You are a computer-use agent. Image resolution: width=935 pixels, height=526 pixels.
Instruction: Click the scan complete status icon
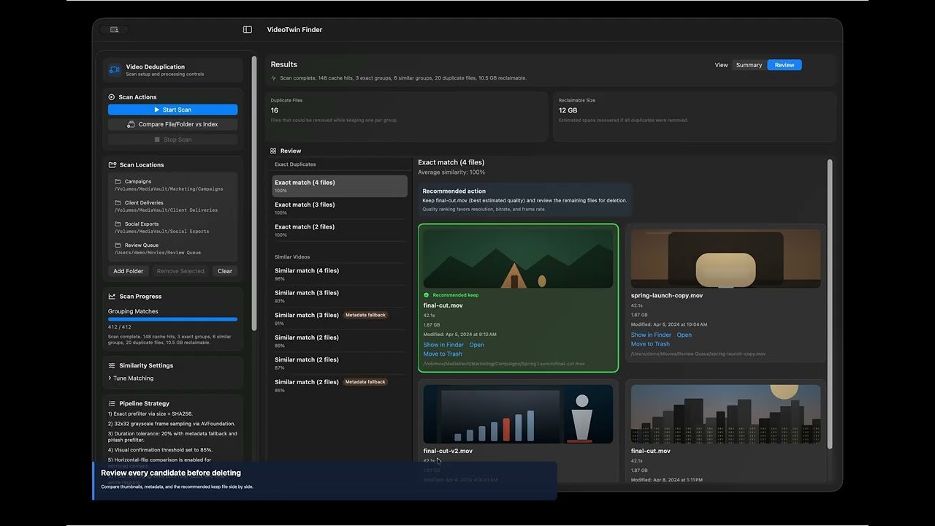pyautogui.click(x=274, y=78)
